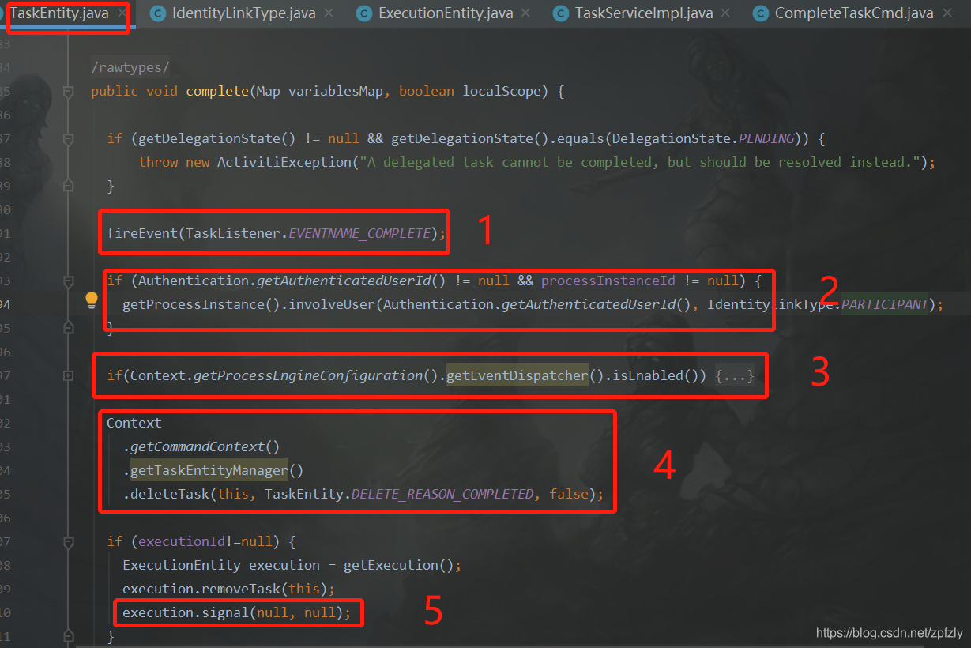The image size is (971, 648).
Task: Collapse the complete method fold marker
Action: pyautogui.click(x=68, y=91)
